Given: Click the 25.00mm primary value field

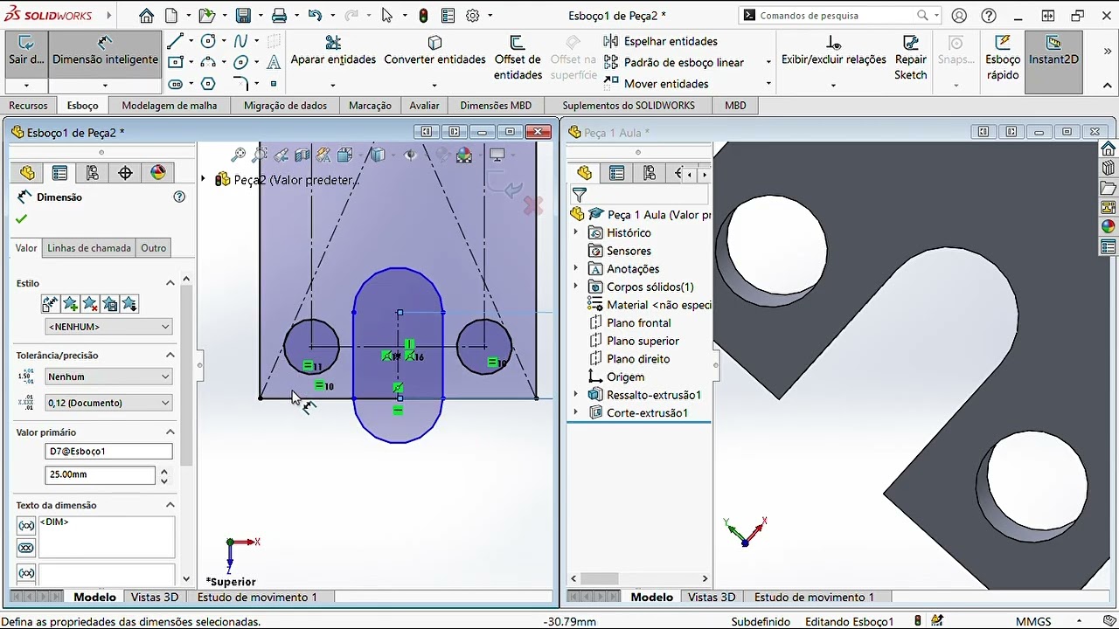Looking at the screenshot, I should (x=100, y=474).
